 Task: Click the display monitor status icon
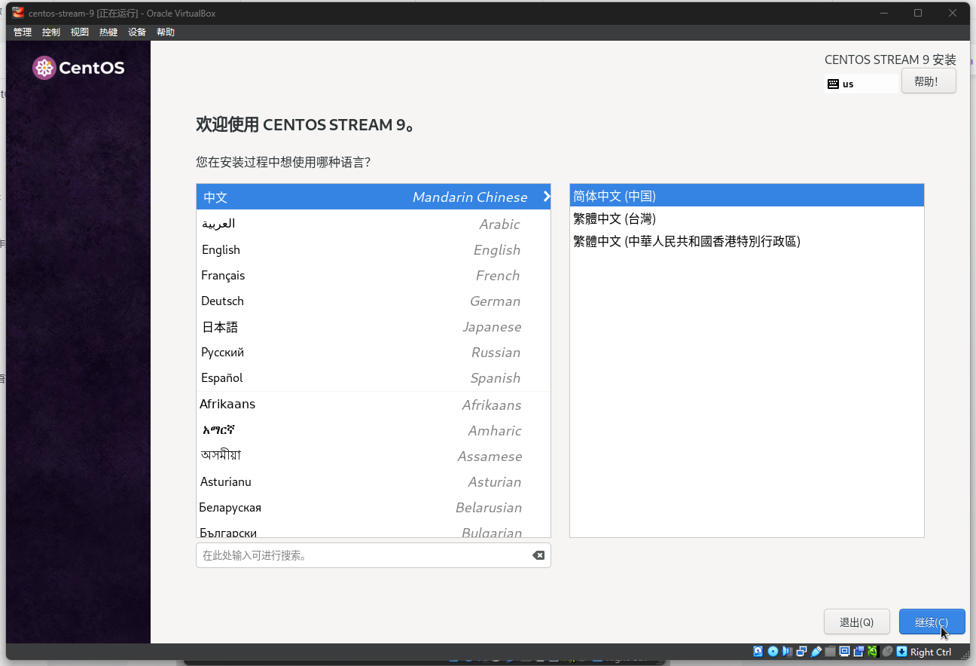click(x=844, y=652)
